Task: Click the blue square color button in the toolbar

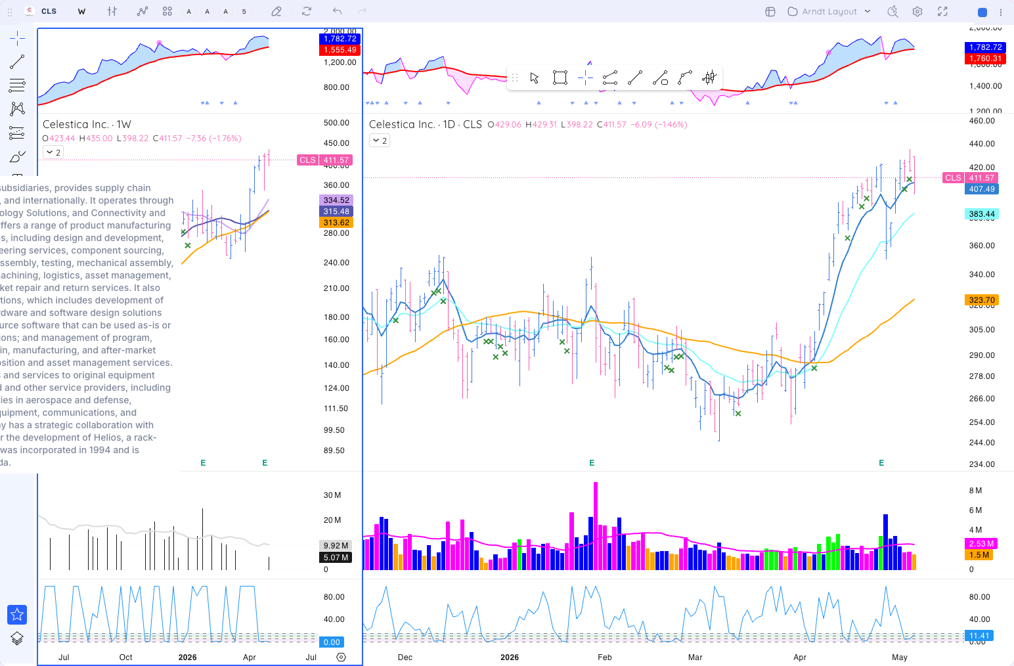Action: coord(982,12)
